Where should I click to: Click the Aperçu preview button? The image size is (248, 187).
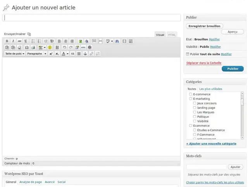pos(232,32)
